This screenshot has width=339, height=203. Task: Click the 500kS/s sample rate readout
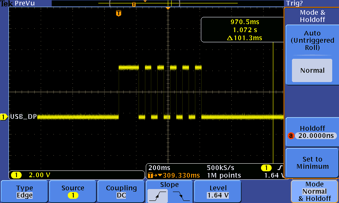[220, 167]
